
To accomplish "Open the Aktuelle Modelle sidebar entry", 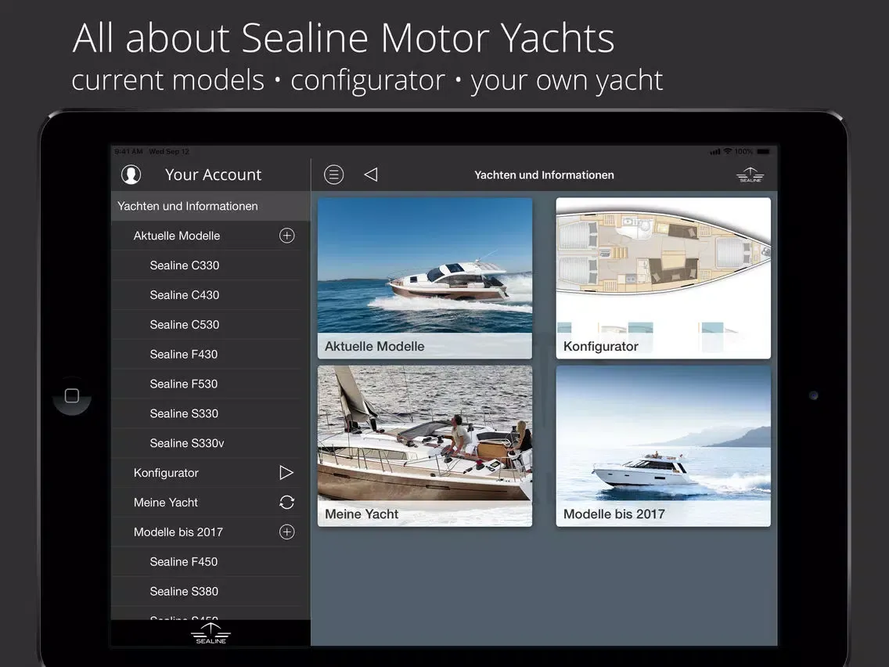I will click(211, 236).
